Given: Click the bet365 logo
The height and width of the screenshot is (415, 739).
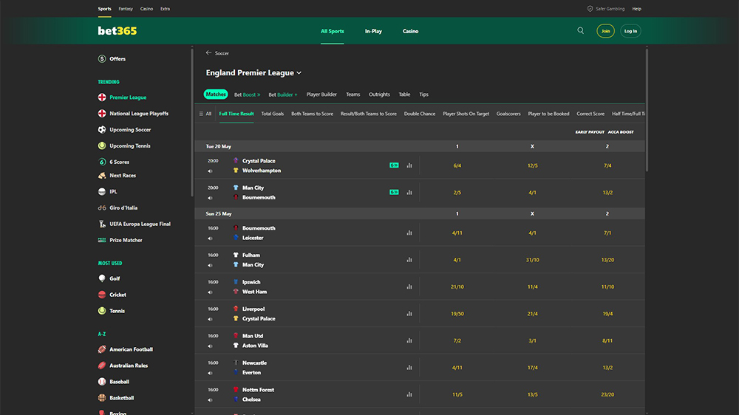Looking at the screenshot, I should point(118,31).
